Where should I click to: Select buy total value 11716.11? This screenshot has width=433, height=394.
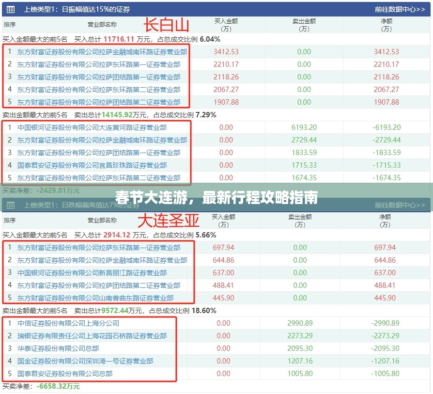[119, 39]
